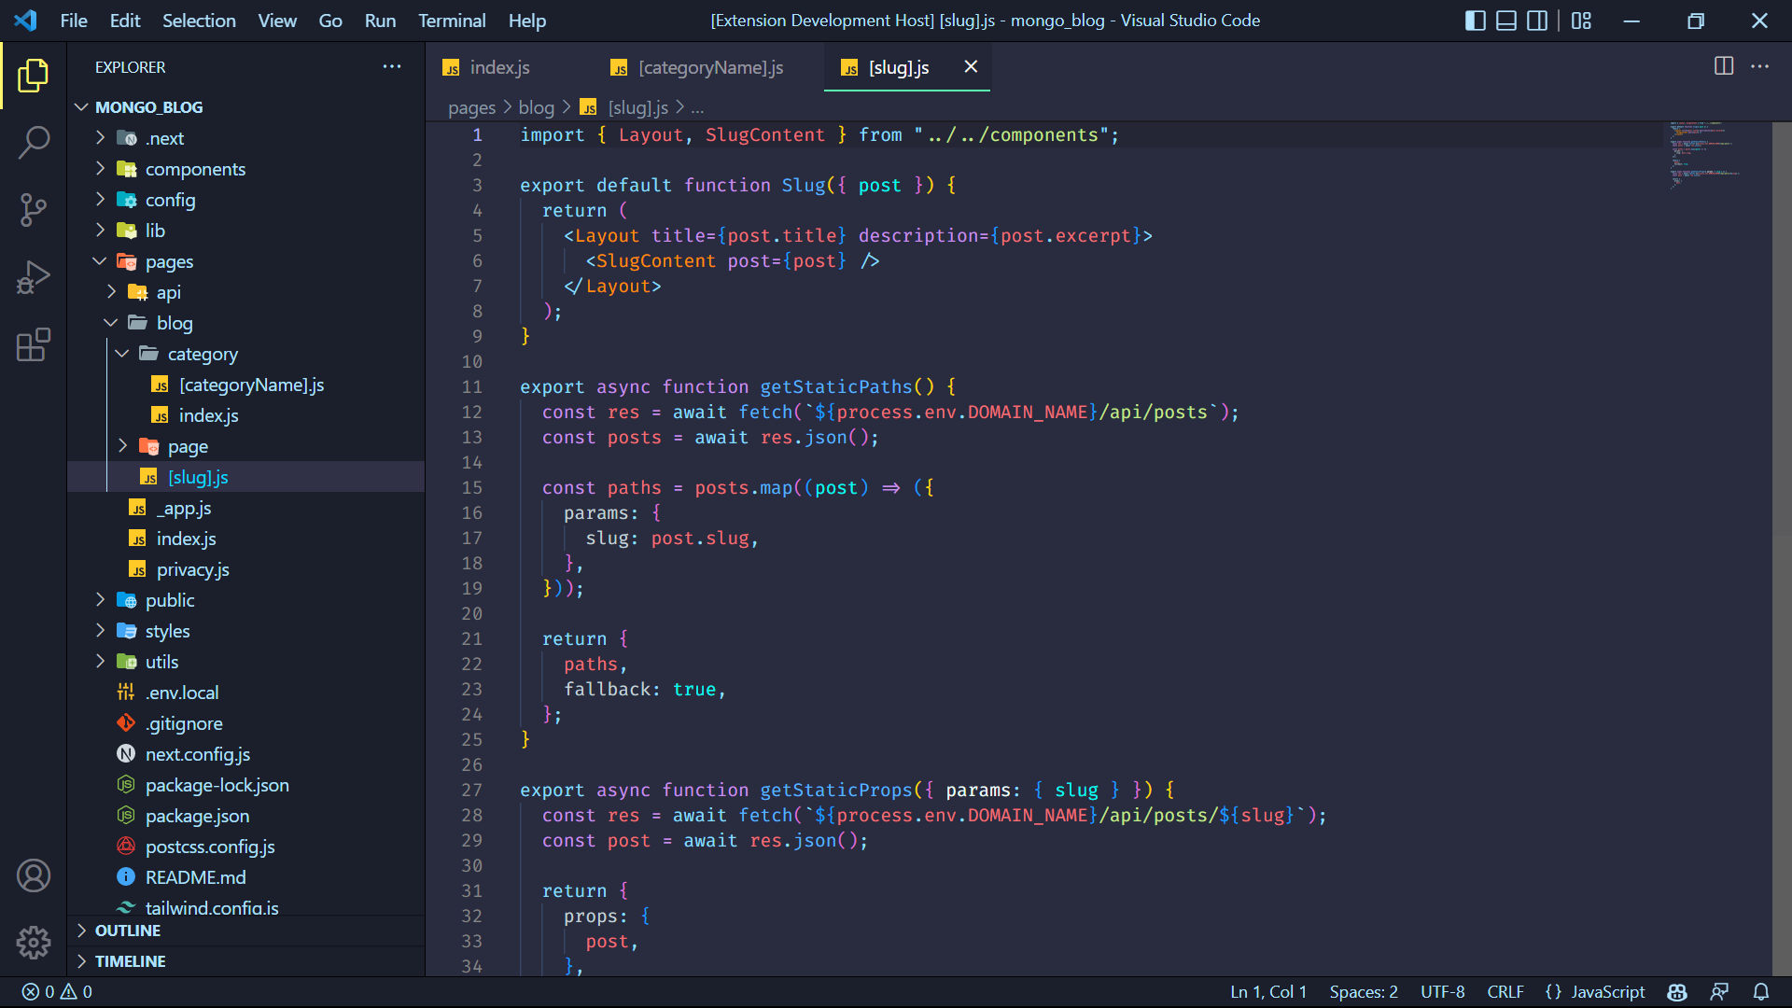1792x1008 pixels.
Task: Collapse the MONGO_BLOG root folder
Action: click(x=245, y=107)
